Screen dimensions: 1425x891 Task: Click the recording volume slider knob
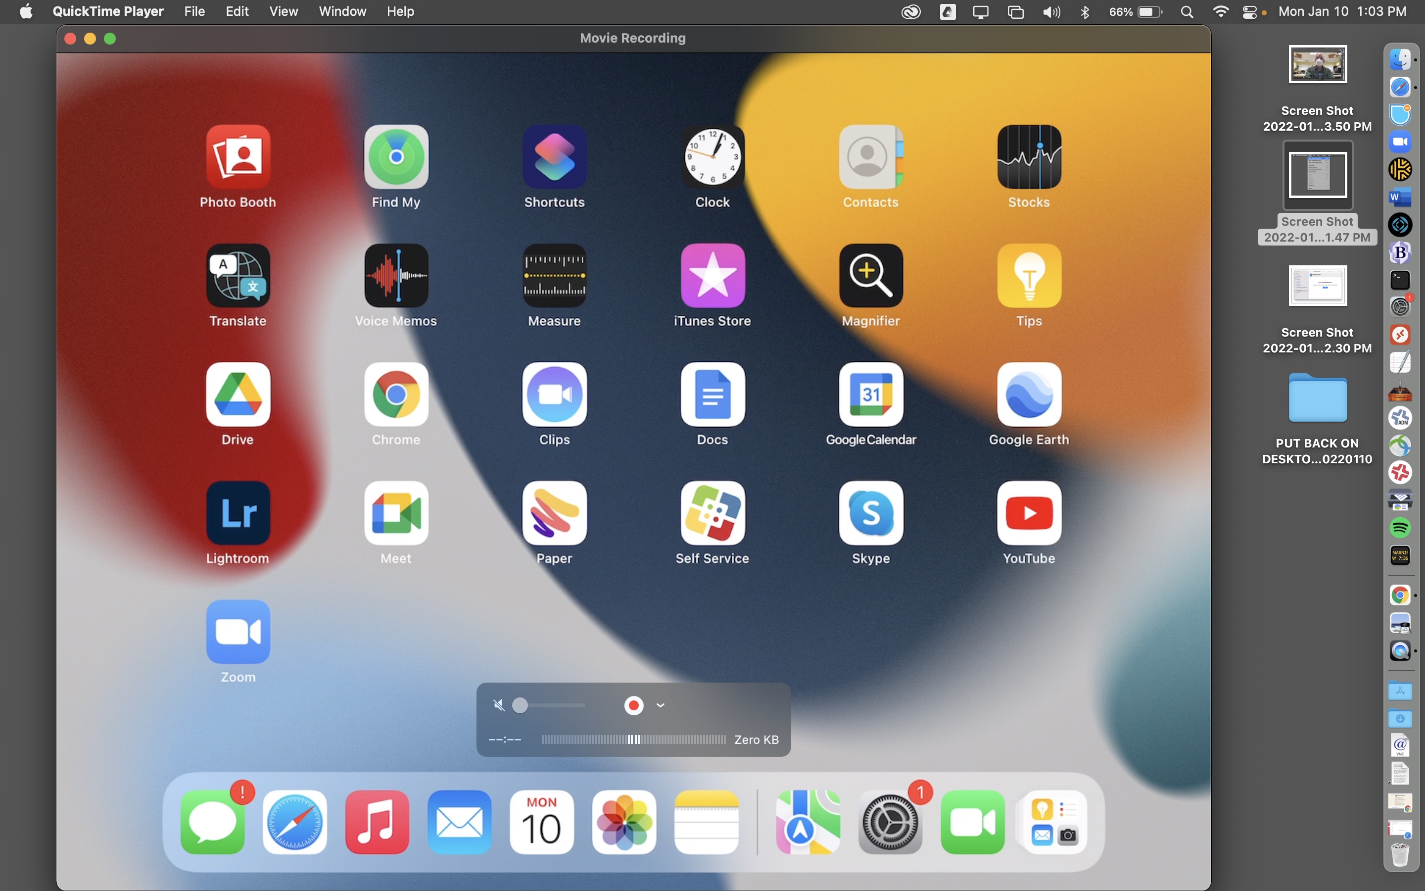(x=520, y=705)
